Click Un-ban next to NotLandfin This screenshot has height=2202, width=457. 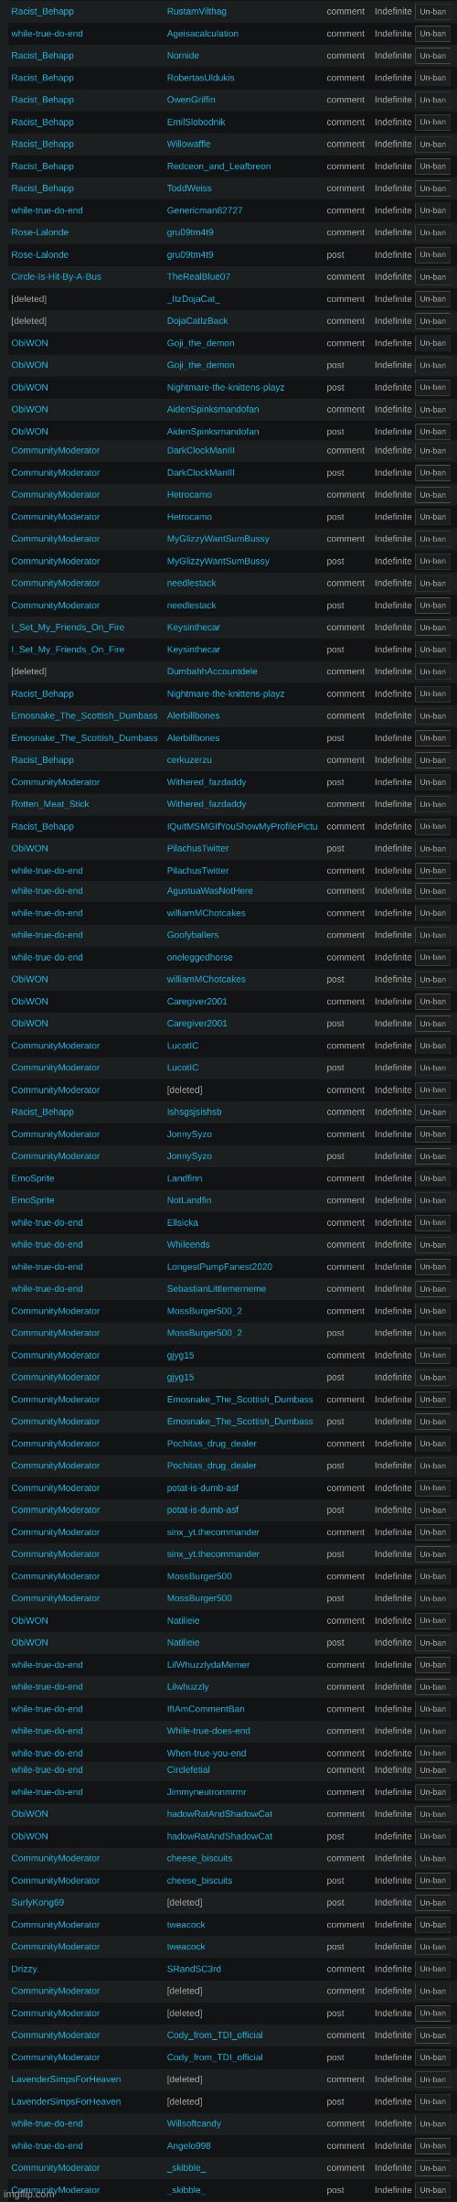point(432,1200)
